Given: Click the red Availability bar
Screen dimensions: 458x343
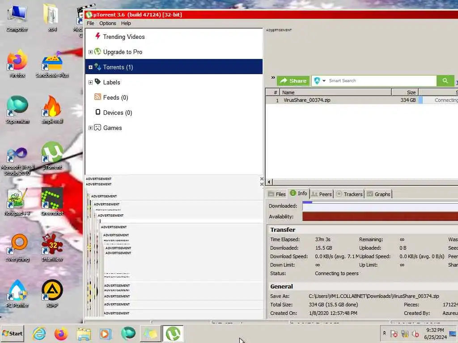Looking at the screenshot, I should [x=380, y=217].
